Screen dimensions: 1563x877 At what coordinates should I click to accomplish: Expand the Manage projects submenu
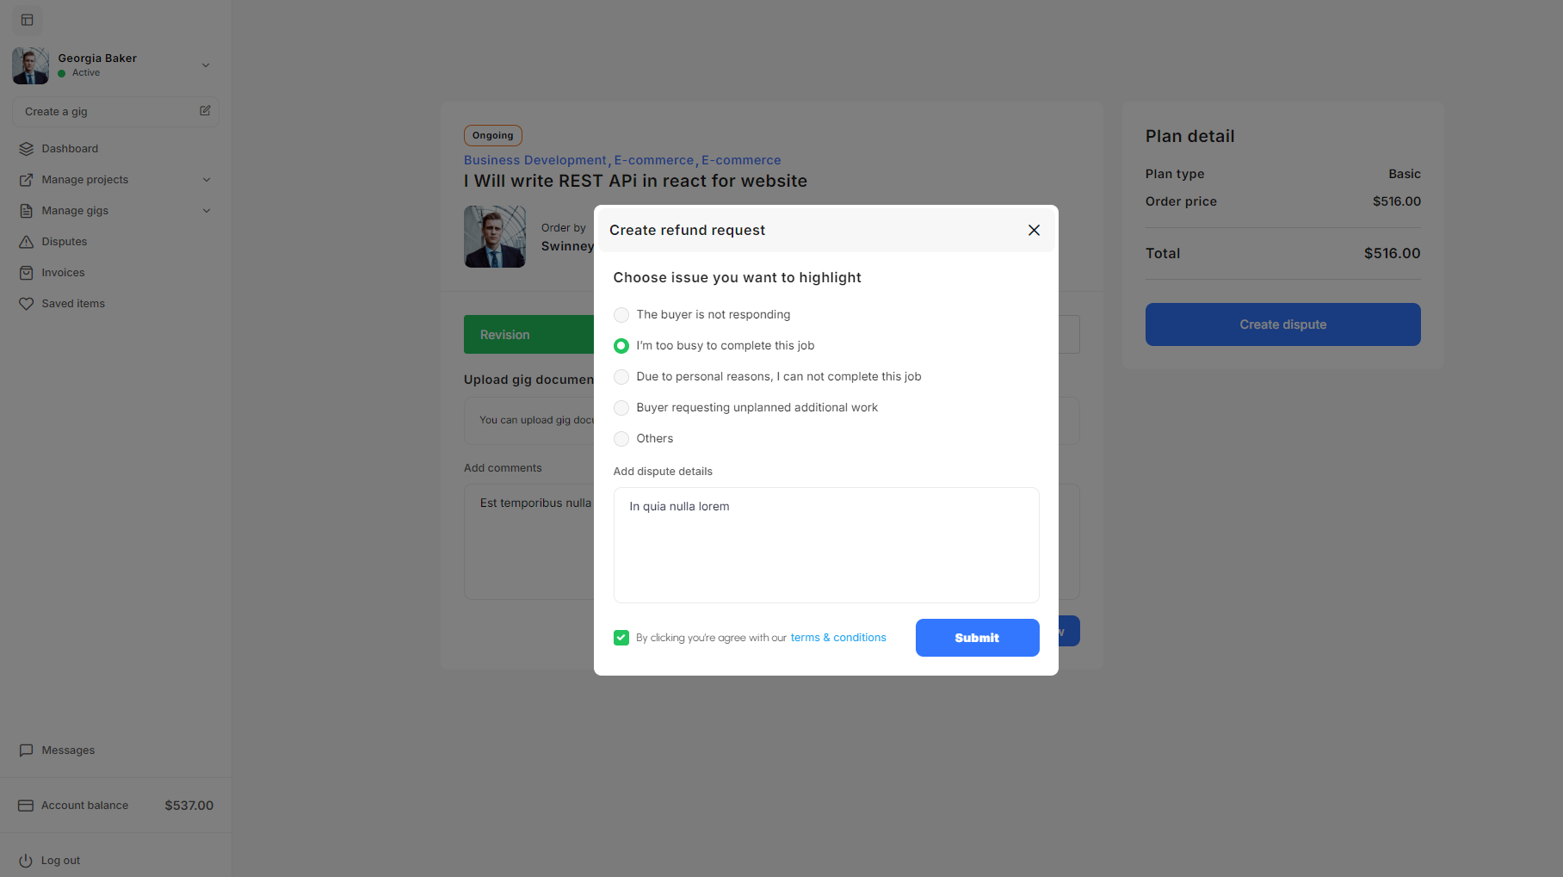click(x=207, y=180)
